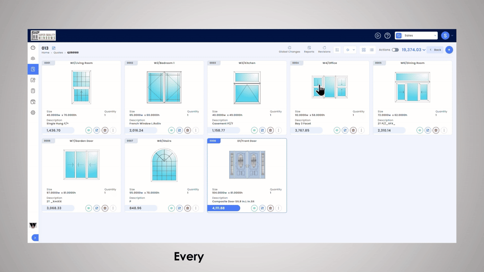The width and height of the screenshot is (484, 272).
Task: Open the dashboard gauge icon in sidebar
Action: [33, 48]
